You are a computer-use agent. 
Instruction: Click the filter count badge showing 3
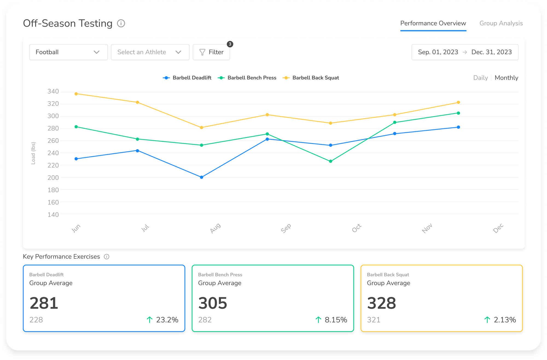click(230, 44)
